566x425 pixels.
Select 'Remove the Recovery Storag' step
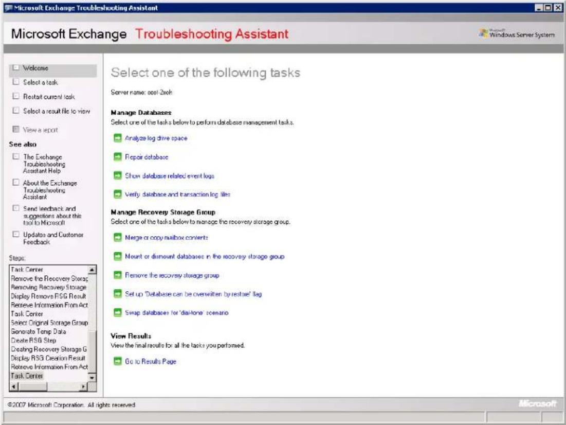click(49, 279)
